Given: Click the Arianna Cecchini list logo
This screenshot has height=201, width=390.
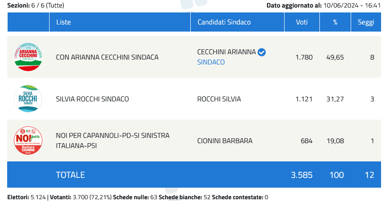Looking at the screenshot, I should pos(28,57).
